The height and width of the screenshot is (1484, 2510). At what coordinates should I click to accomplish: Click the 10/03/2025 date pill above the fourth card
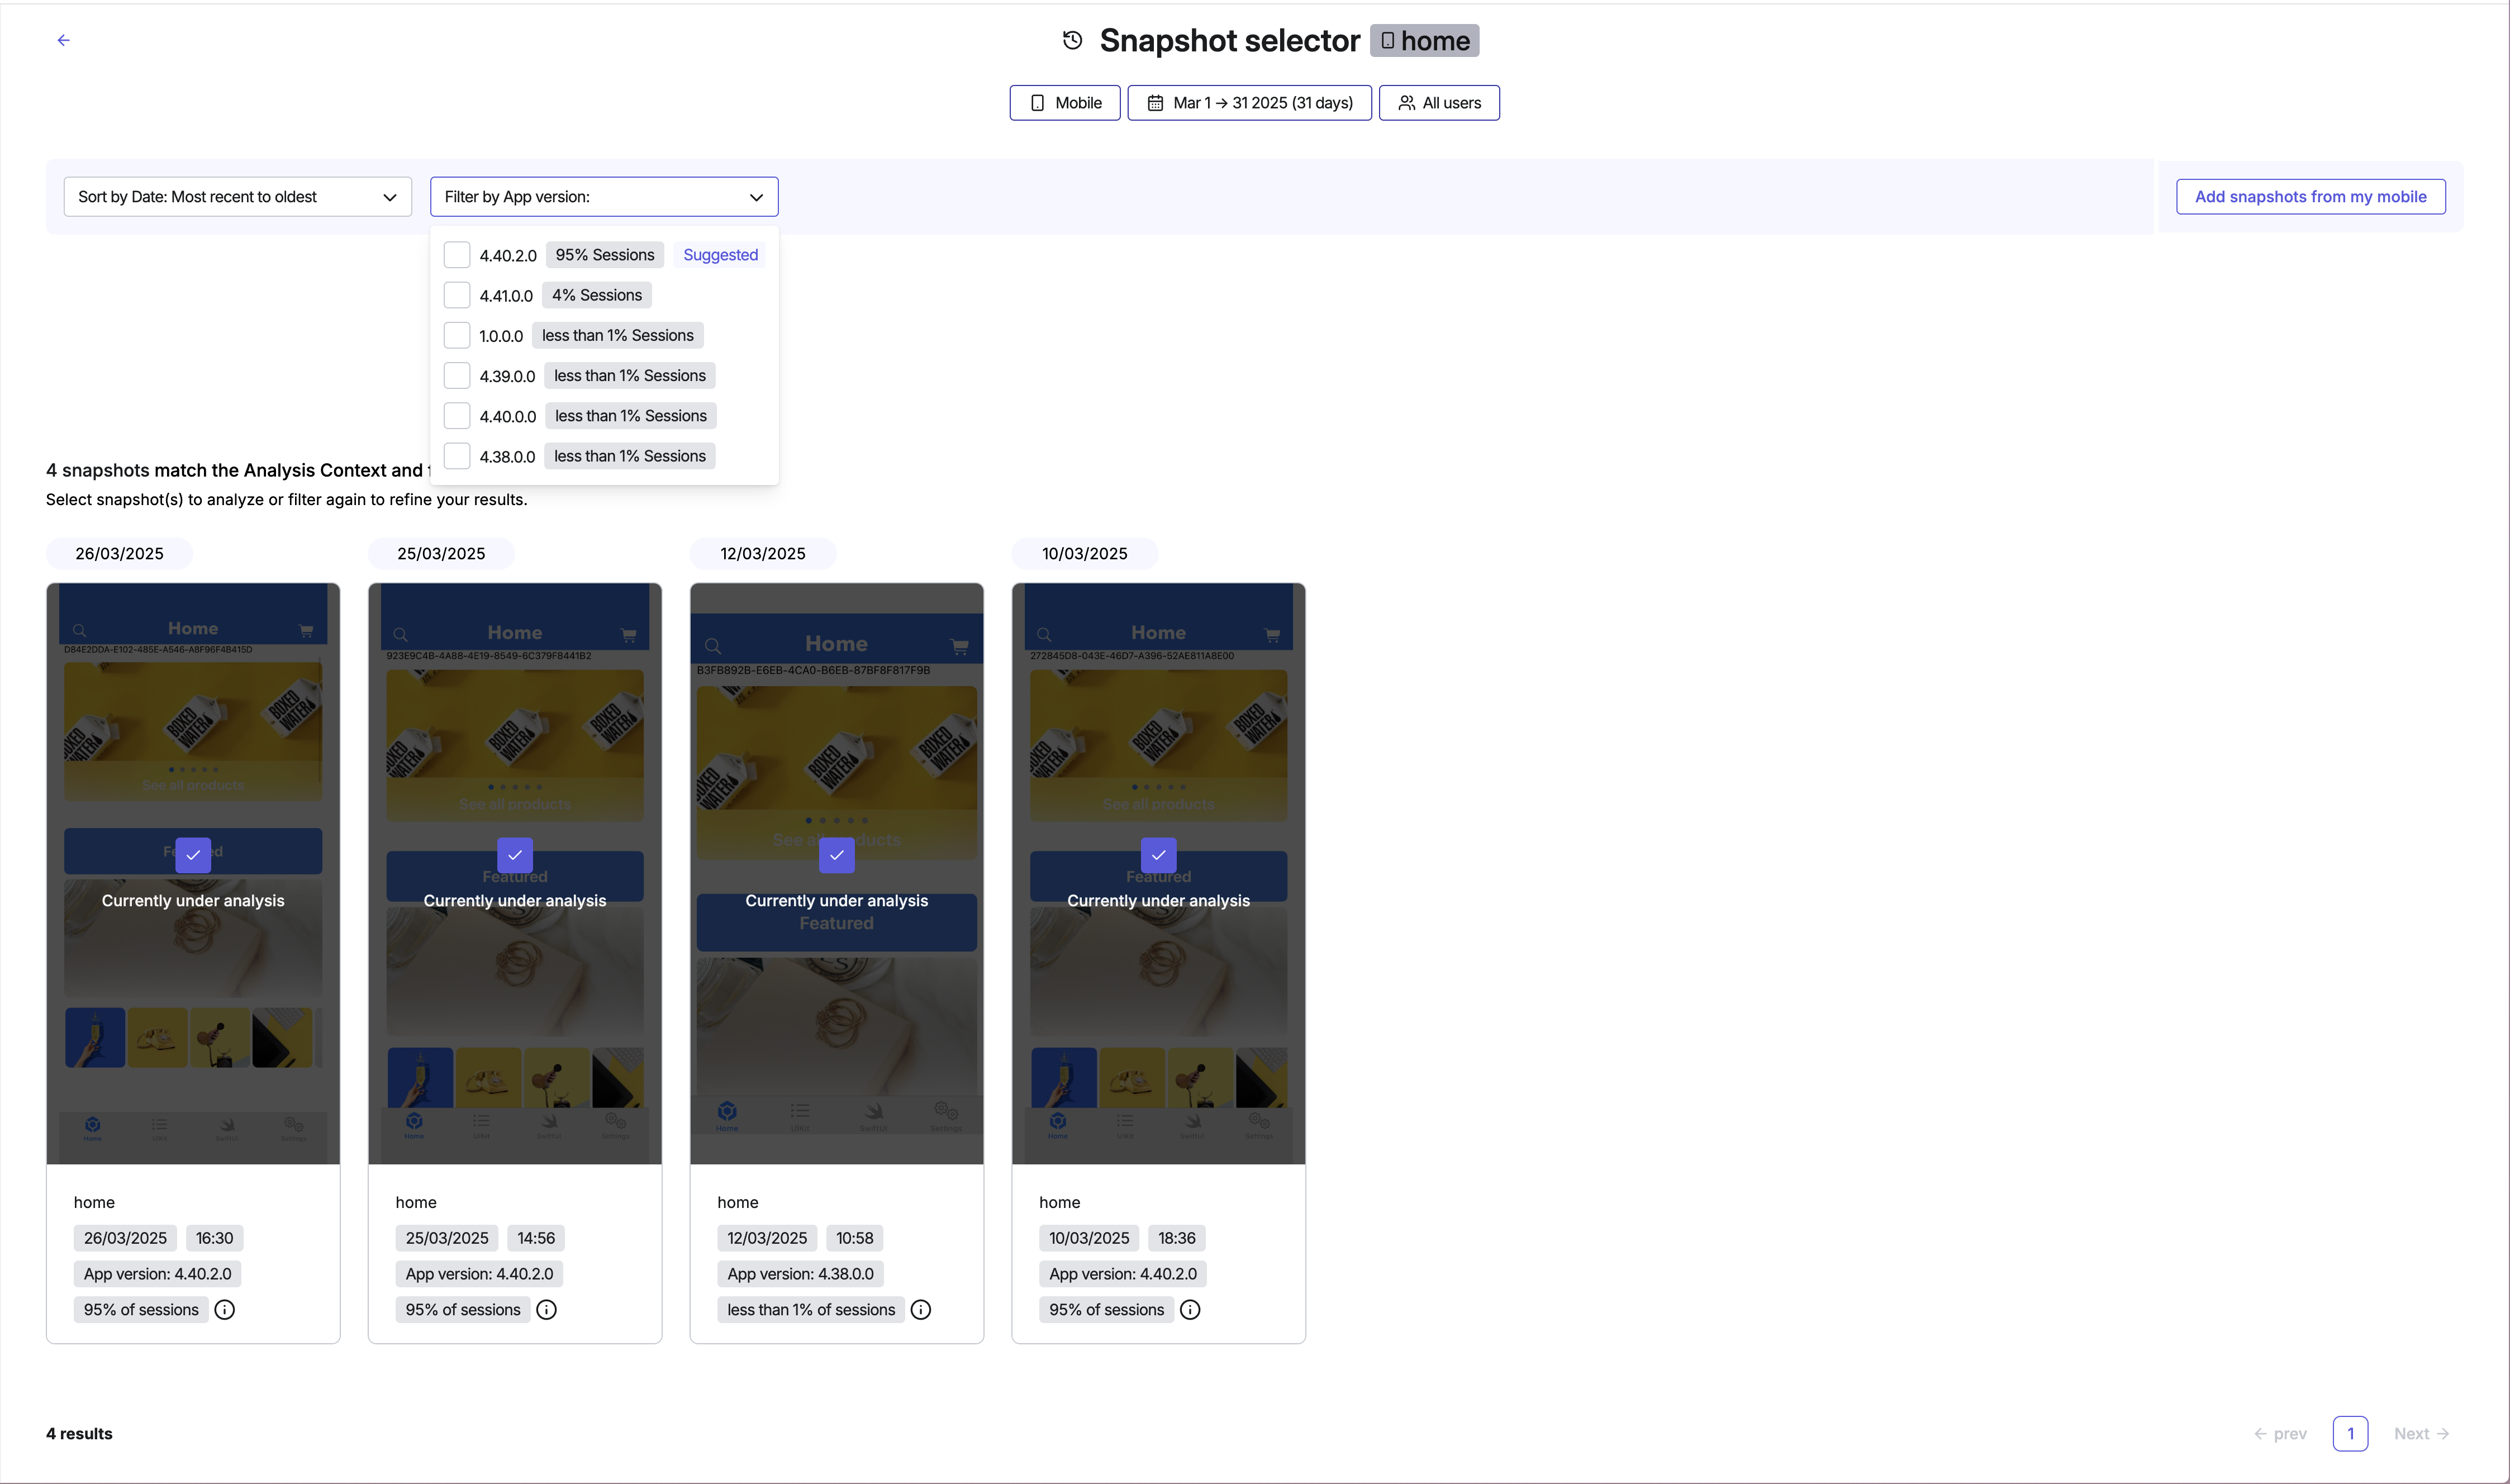[x=1085, y=554]
